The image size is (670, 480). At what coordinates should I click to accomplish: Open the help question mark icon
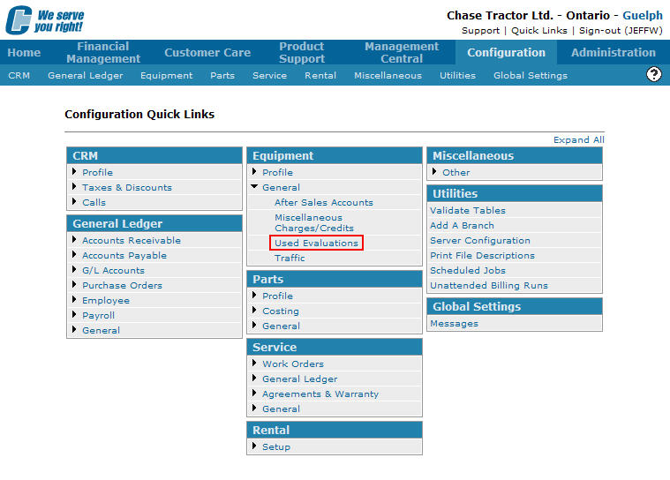(654, 74)
